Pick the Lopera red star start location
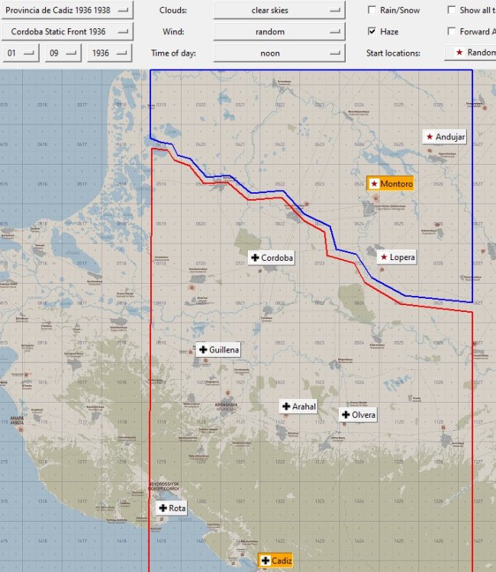496x572 pixels. [397, 257]
